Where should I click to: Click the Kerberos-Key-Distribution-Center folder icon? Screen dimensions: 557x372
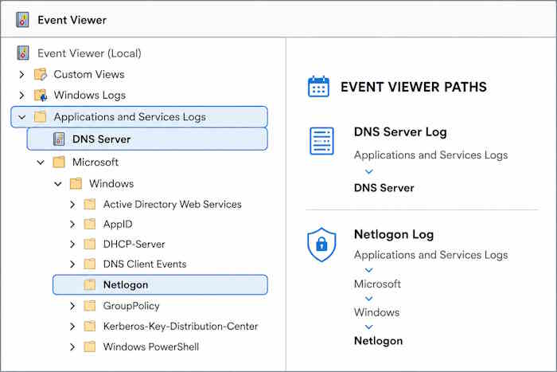point(90,326)
